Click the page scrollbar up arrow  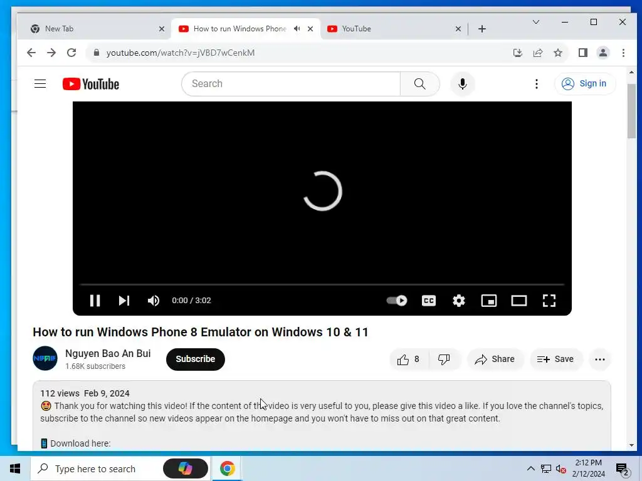tap(631, 73)
